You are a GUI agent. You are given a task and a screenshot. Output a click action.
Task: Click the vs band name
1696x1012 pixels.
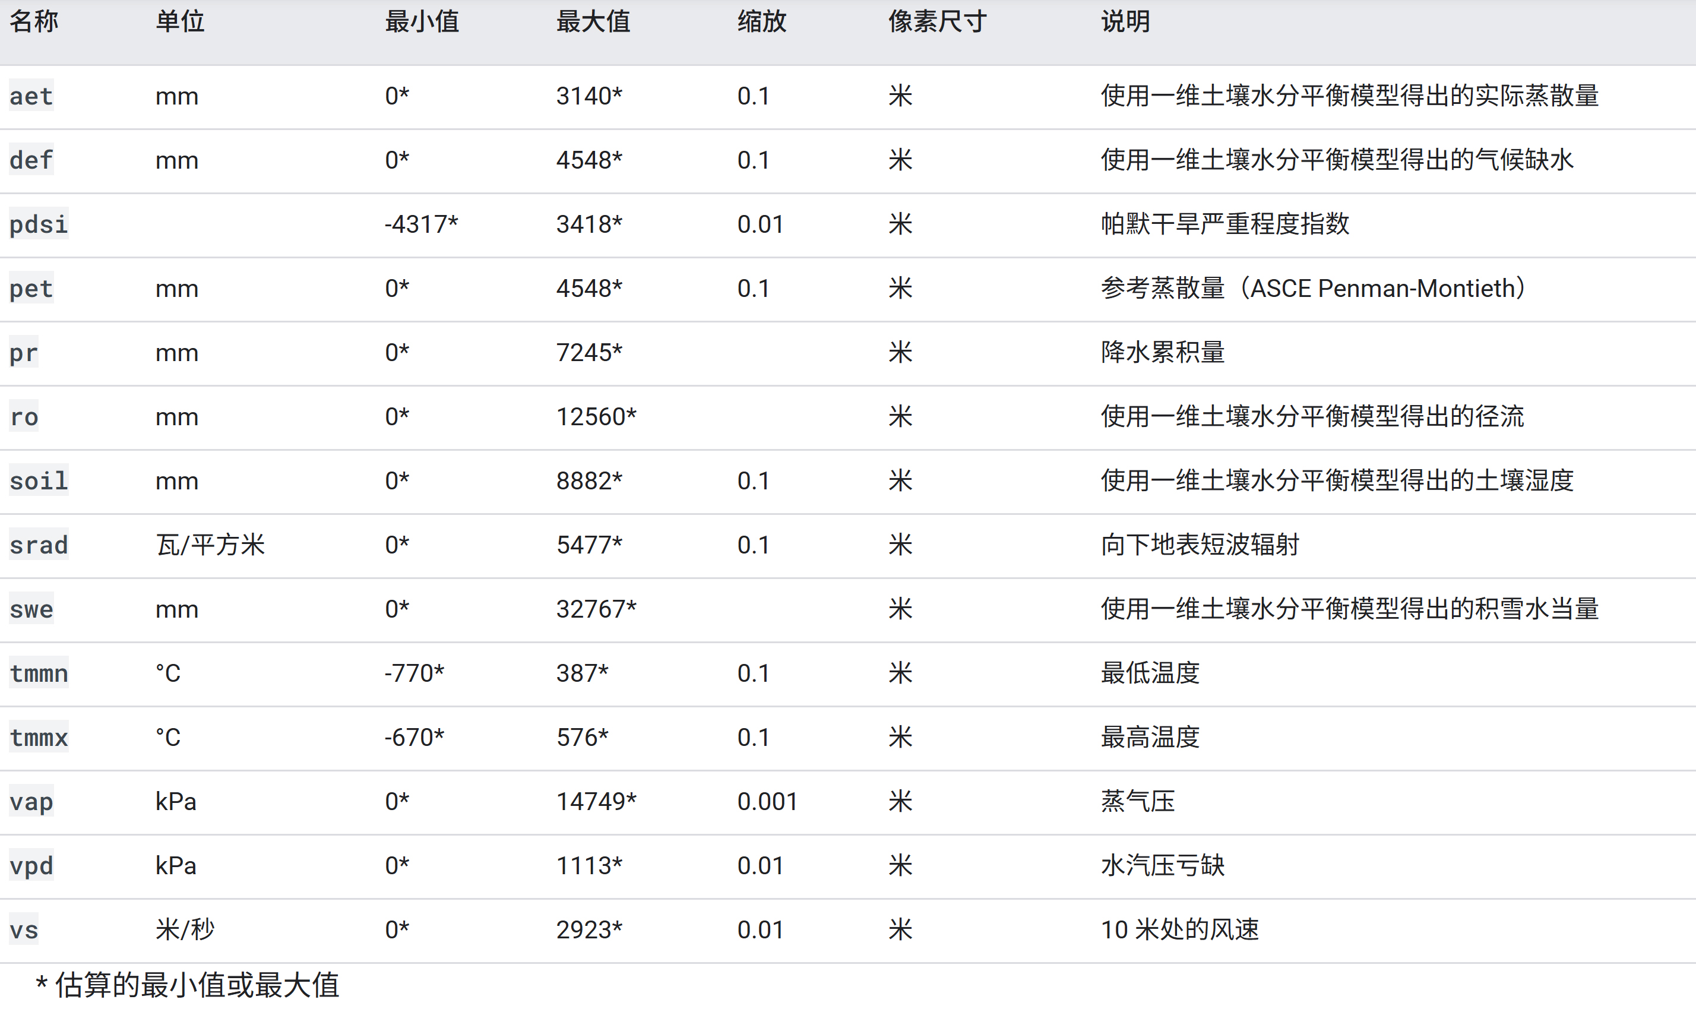coord(24,929)
